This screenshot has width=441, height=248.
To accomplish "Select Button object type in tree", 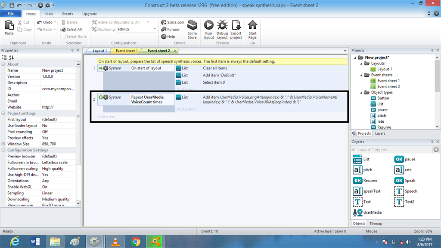I will point(383,98).
